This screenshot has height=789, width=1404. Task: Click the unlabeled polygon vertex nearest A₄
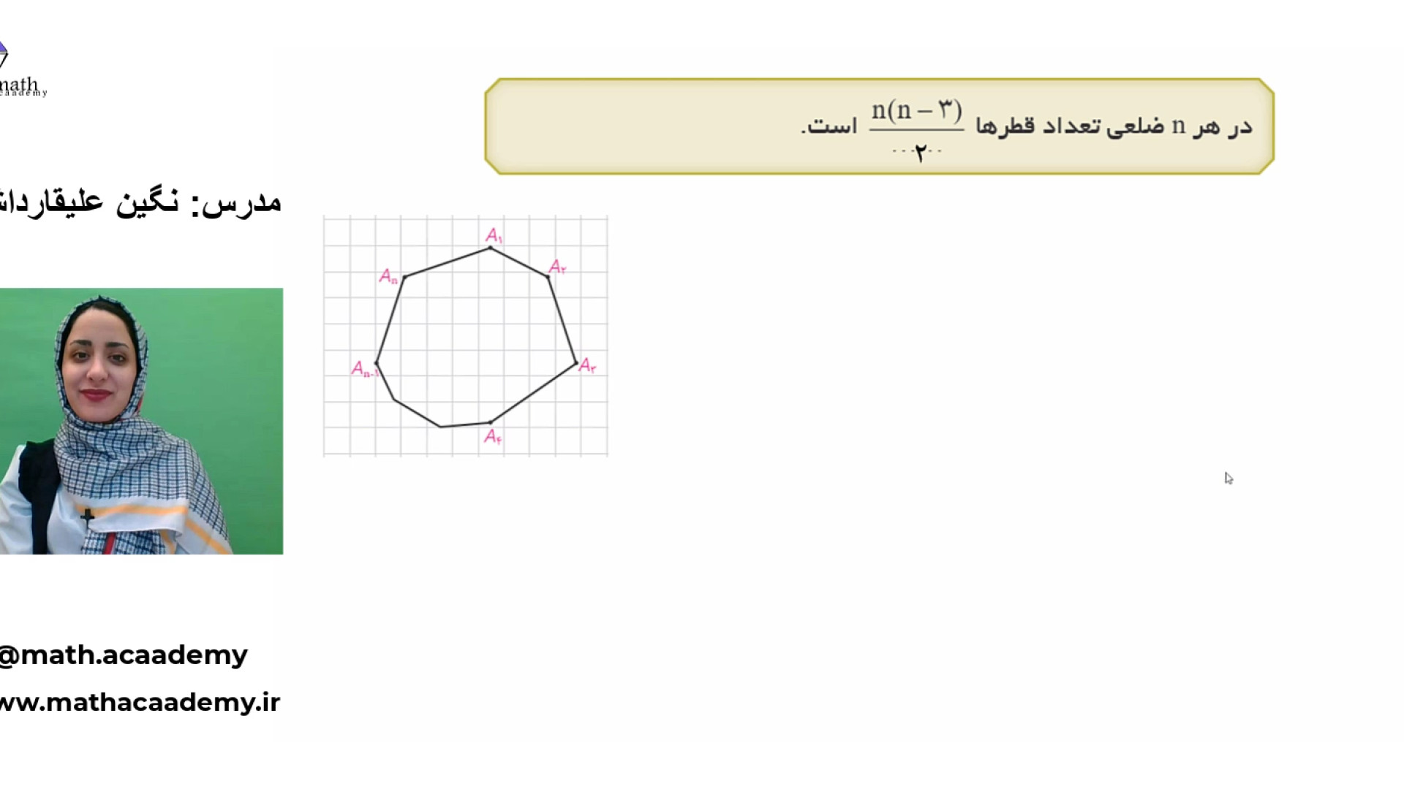440,427
